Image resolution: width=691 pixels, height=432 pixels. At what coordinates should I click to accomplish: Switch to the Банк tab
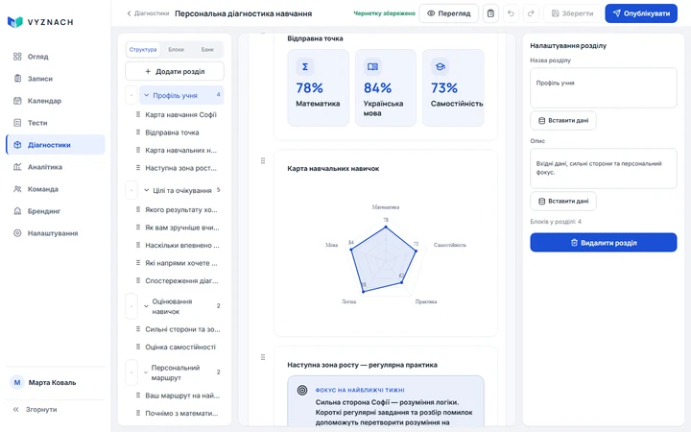tap(207, 49)
